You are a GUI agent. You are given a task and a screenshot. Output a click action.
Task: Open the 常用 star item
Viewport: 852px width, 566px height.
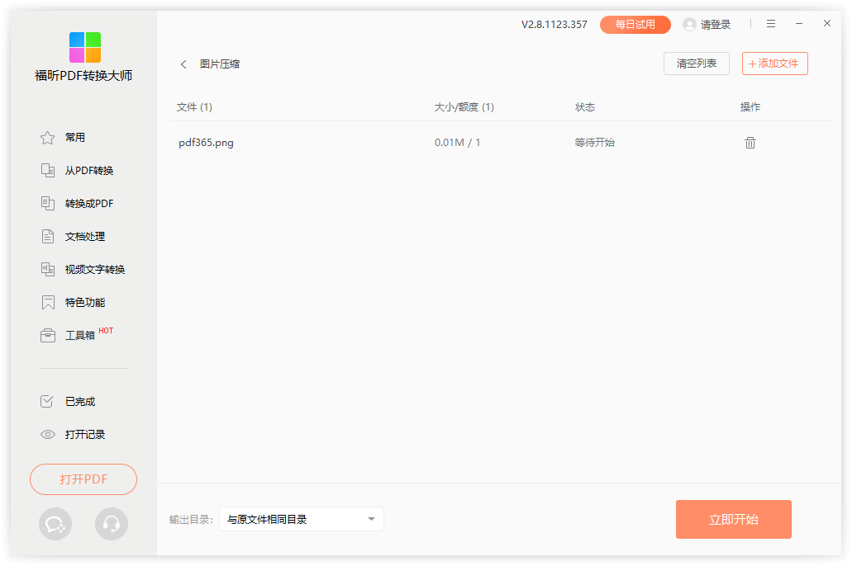pyautogui.click(x=63, y=137)
